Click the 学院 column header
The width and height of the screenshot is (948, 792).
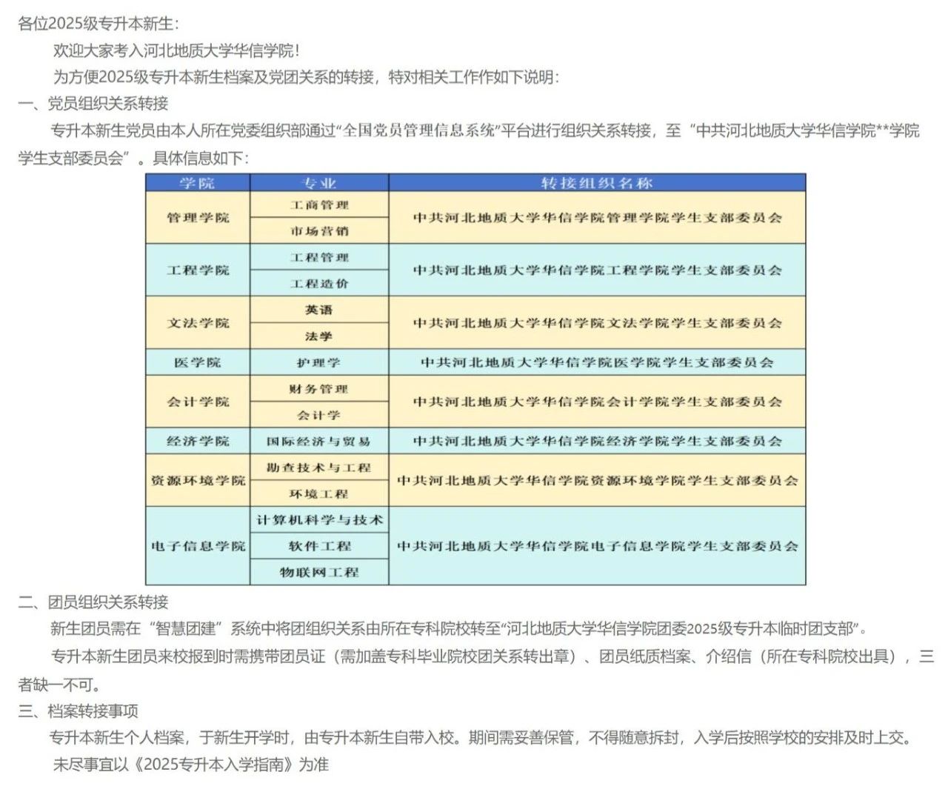pos(198,183)
